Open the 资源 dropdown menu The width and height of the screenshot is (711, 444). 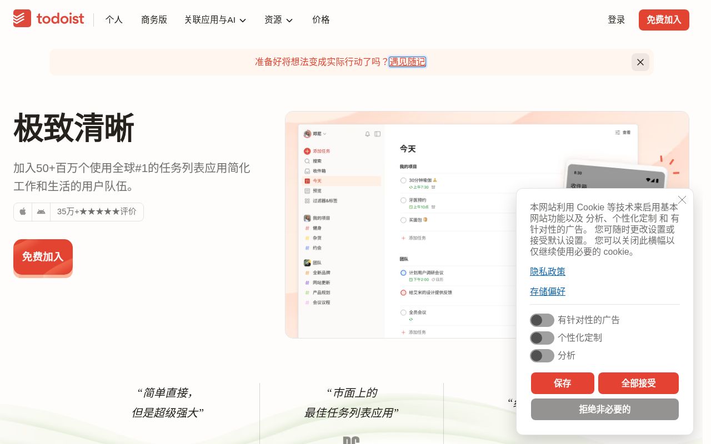click(279, 20)
